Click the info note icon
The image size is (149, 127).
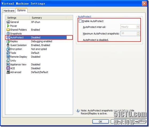point(78,111)
